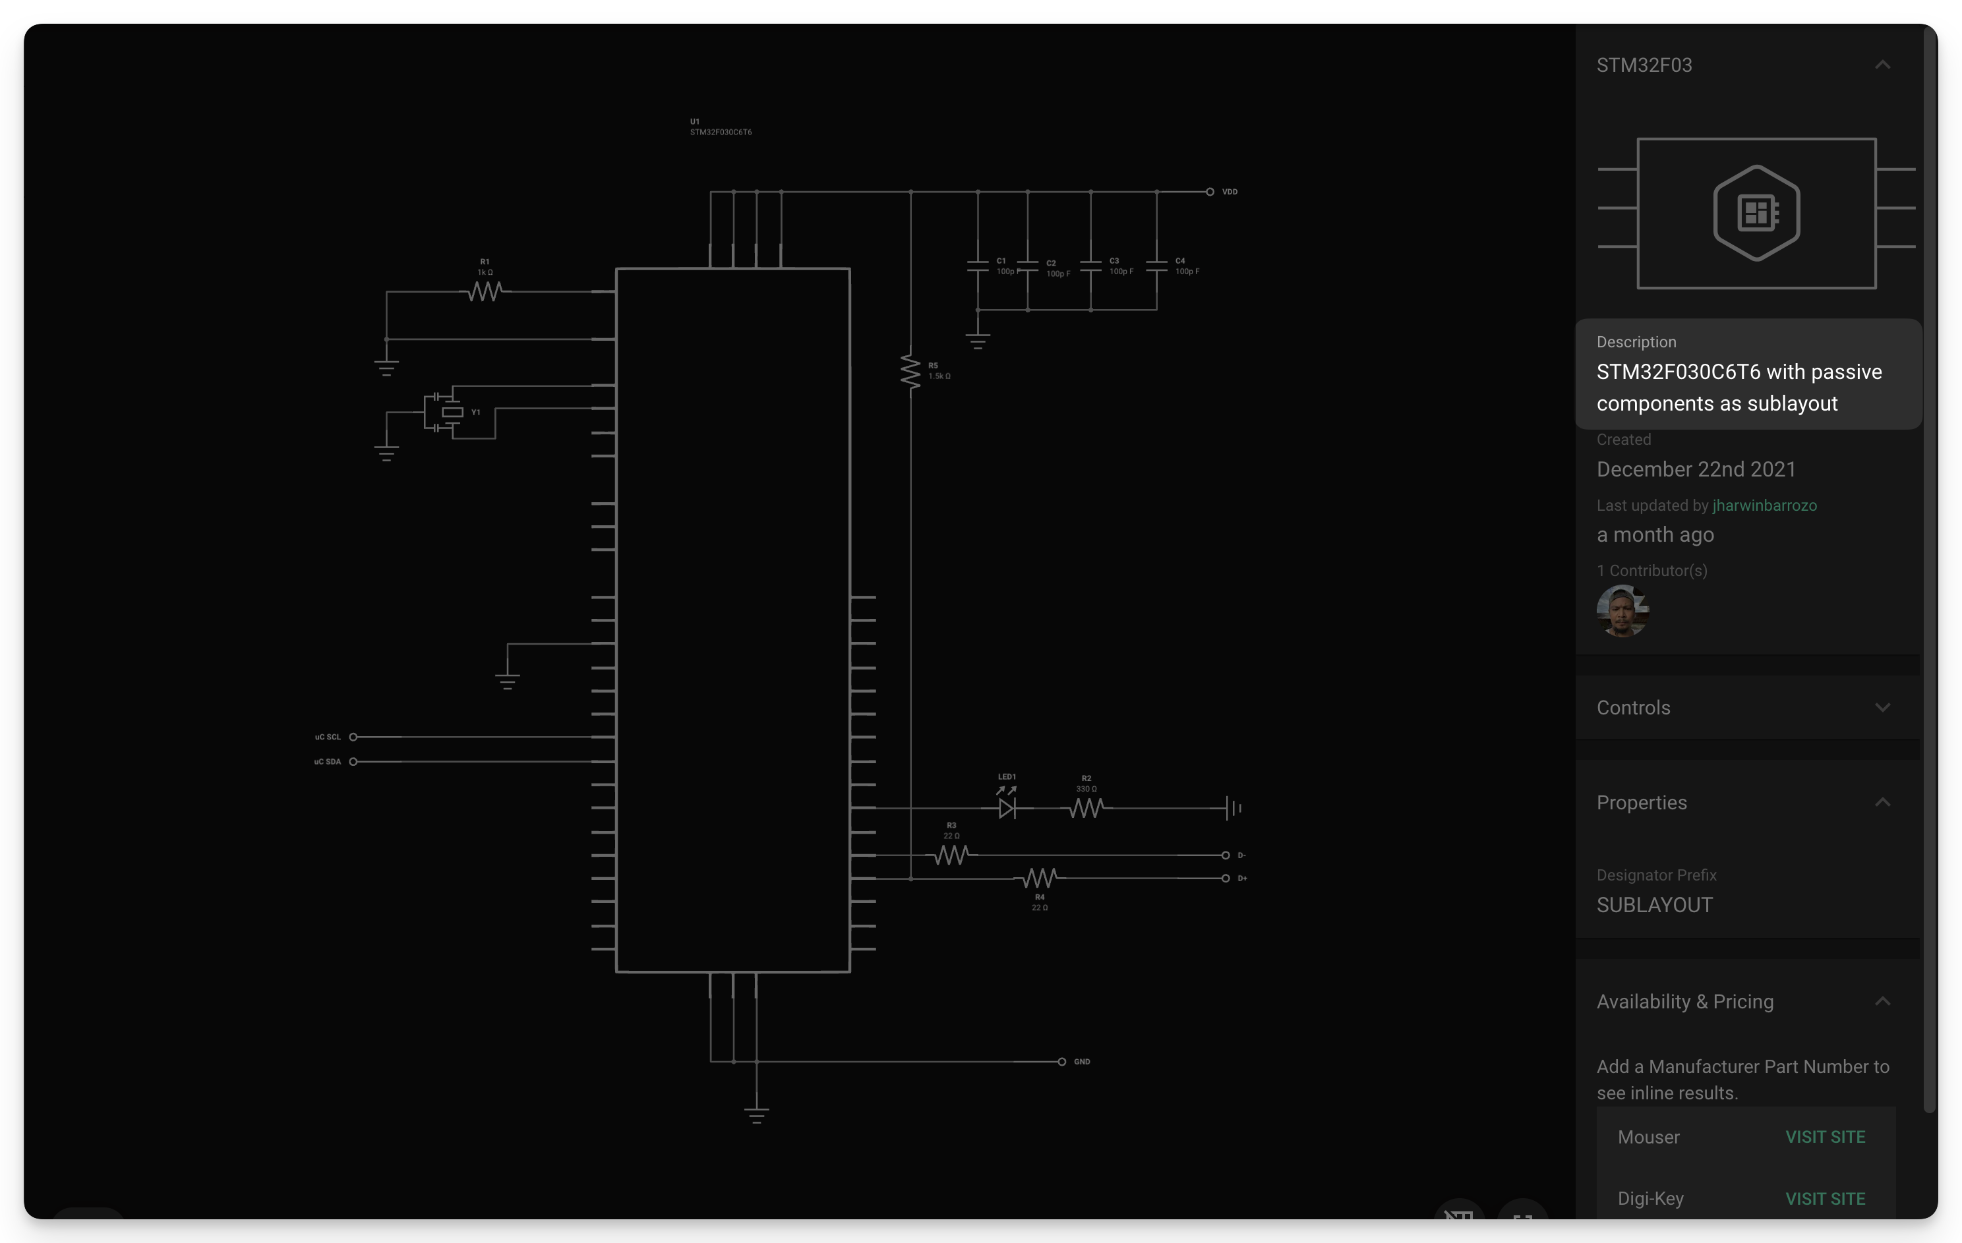Select resistor R1 symbol
The height and width of the screenshot is (1243, 1962).
485,291
